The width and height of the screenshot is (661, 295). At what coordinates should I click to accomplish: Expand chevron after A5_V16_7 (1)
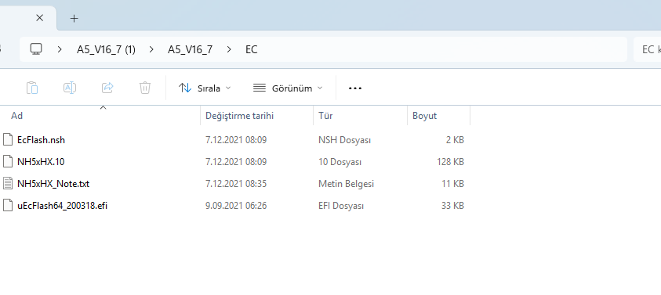[x=151, y=49]
